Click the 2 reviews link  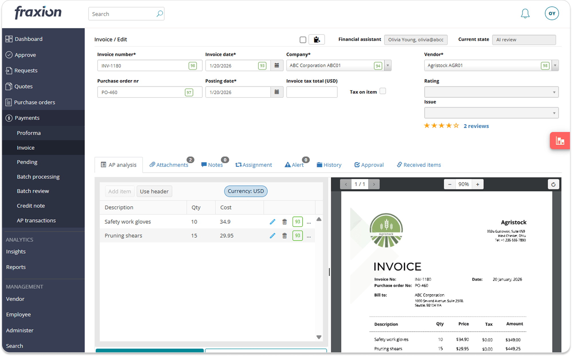[476, 126]
